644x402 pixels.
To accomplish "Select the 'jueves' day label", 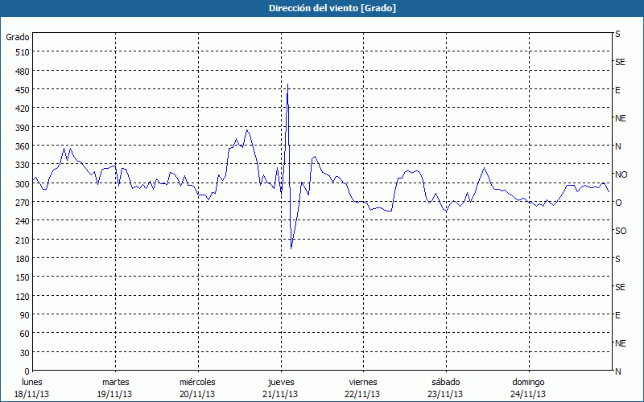I will click(281, 382).
